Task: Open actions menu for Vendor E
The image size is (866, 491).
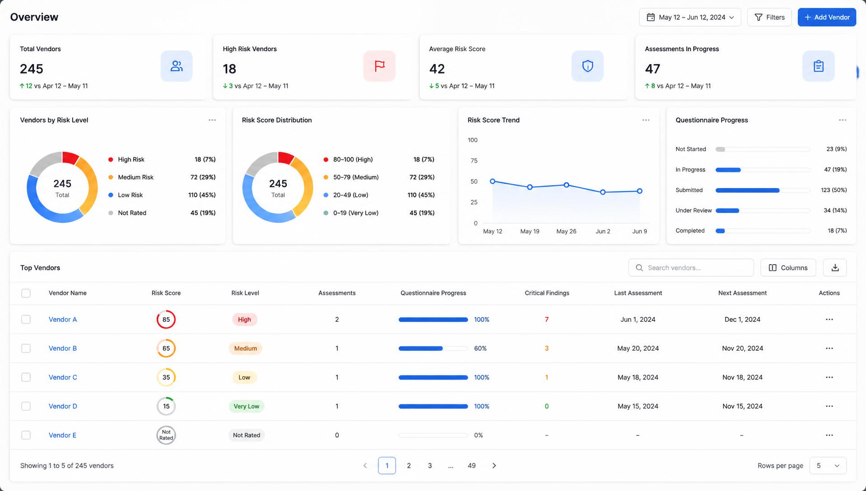Action: pyautogui.click(x=829, y=435)
